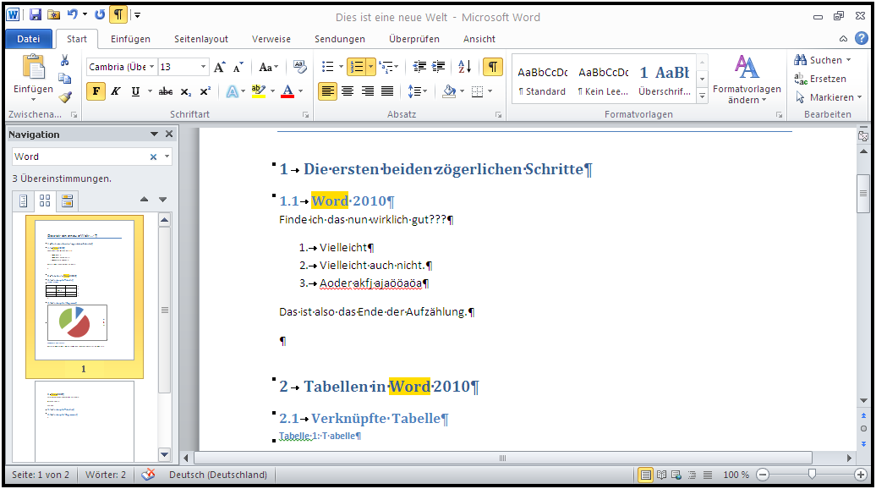Viewport: 876px width, 489px height.
Task: Select the Format Painter brush
Action: click(x=65, y=97)
